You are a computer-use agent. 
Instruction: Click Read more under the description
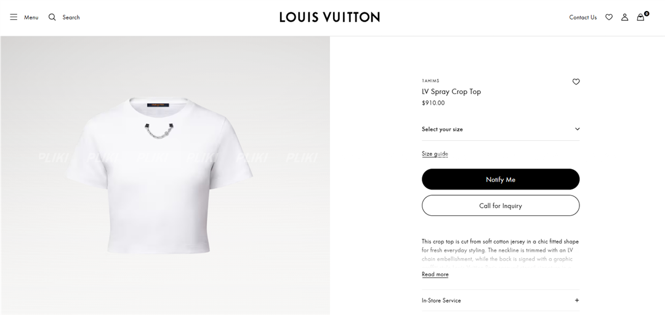point(435,274)
